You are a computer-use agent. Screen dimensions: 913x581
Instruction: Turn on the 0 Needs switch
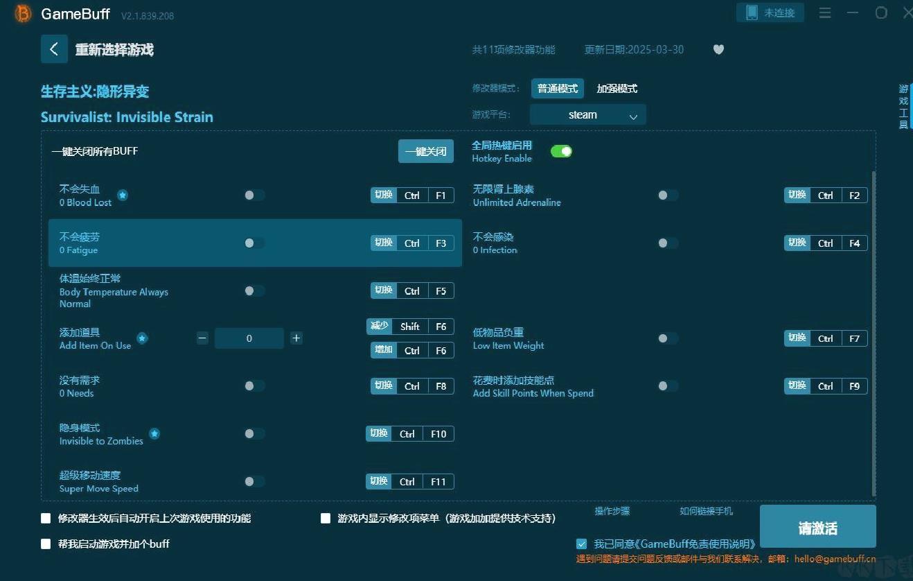point(254,386)
